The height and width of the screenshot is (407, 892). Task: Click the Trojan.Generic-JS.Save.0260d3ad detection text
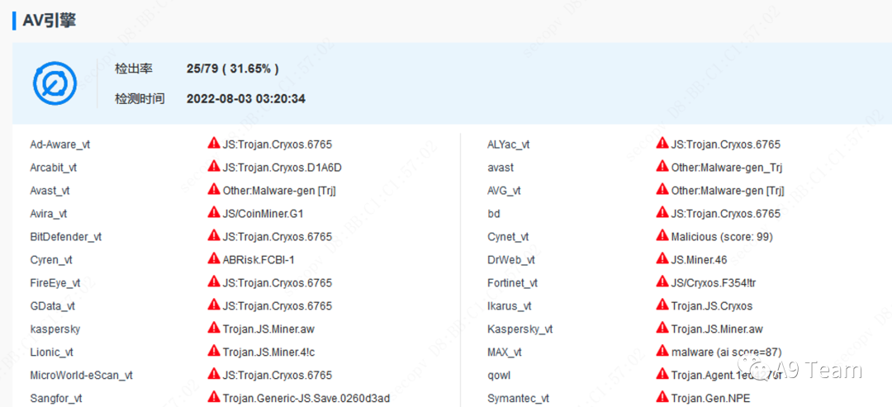306,399
